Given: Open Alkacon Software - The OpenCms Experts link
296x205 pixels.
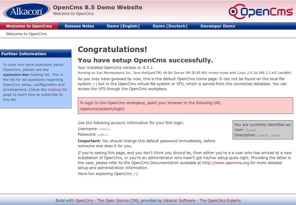Looking at the screenshot, I should (202, 200).
